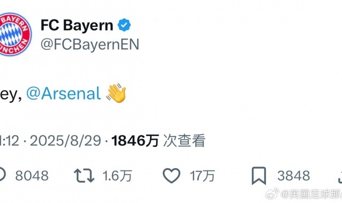Click the Weibo eye logo watermark
Image resolution: width=342 pixels, height=203 pixels.
tap(272, 193)
